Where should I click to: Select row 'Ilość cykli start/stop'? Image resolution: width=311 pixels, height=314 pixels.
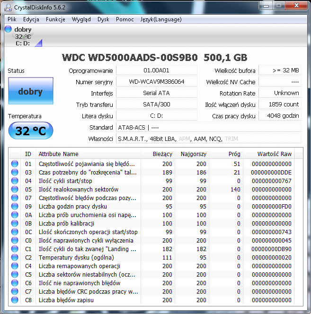click(152, 181)
